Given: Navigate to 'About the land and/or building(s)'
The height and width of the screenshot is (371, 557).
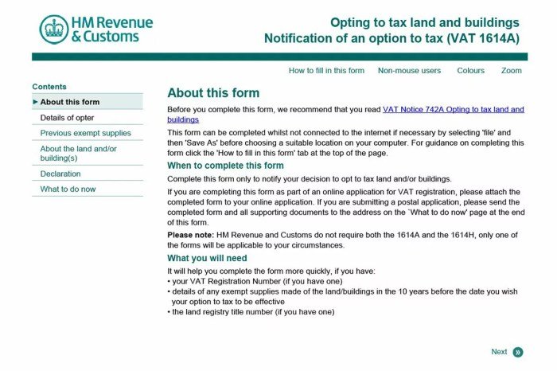Looking at the screenshot, I should [x=78, y=153].
